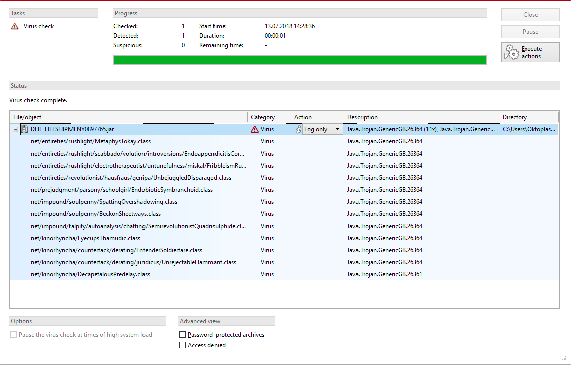
Task: Click description in EyecupsThamudic.class row
Action: point(385,238)
